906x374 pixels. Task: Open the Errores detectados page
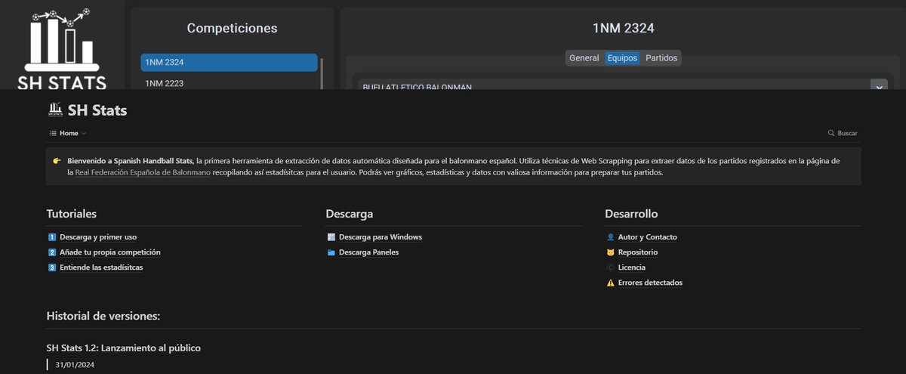tap(650, 283)
